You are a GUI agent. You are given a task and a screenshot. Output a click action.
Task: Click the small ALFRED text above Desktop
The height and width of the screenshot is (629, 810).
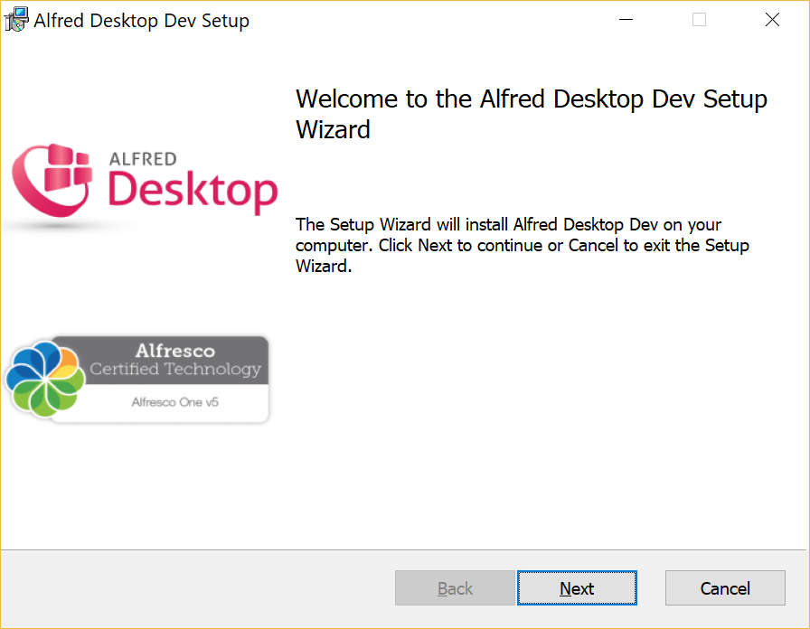(142, 159)
